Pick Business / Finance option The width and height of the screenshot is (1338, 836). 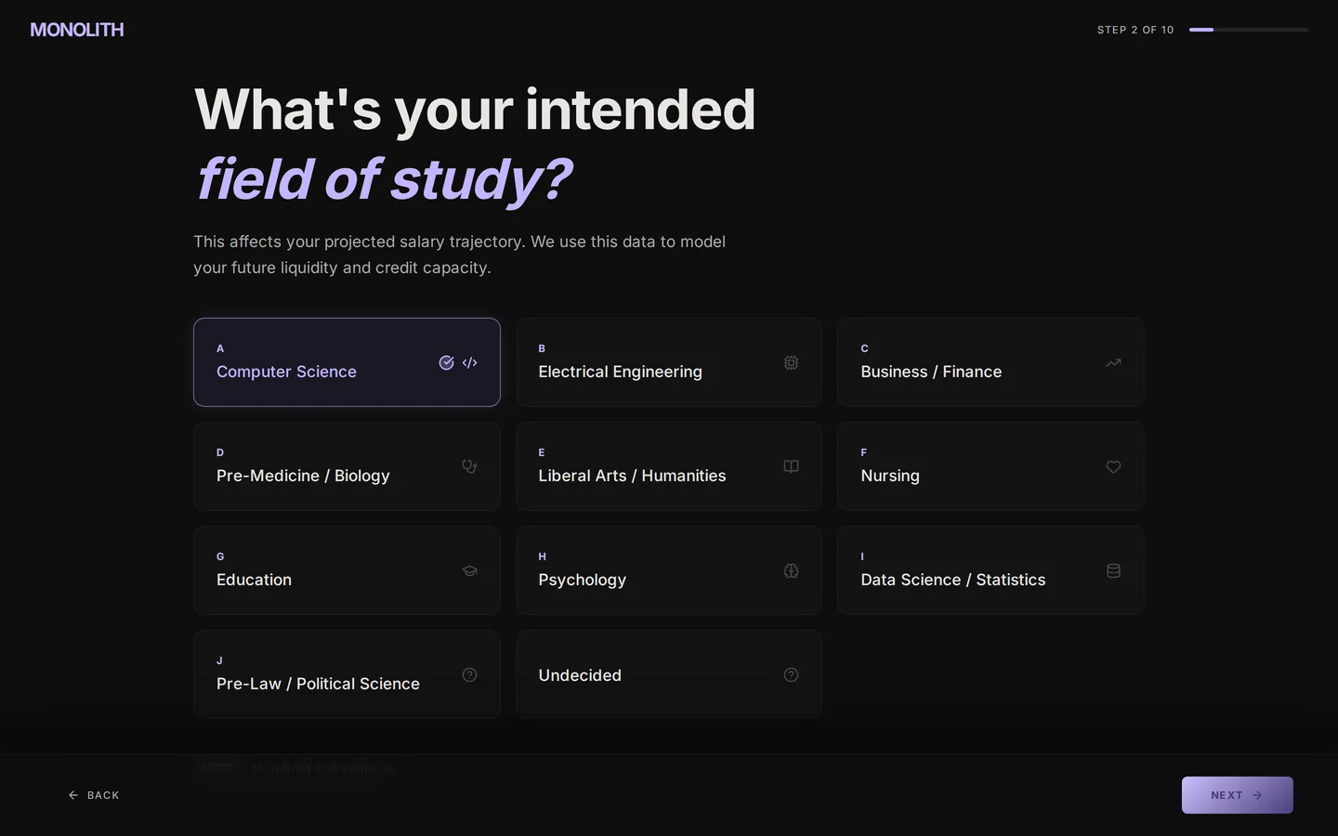[x=990, y=362]
